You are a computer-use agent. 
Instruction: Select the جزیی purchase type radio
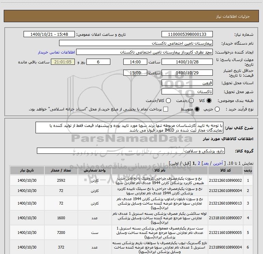pos(217,109)
